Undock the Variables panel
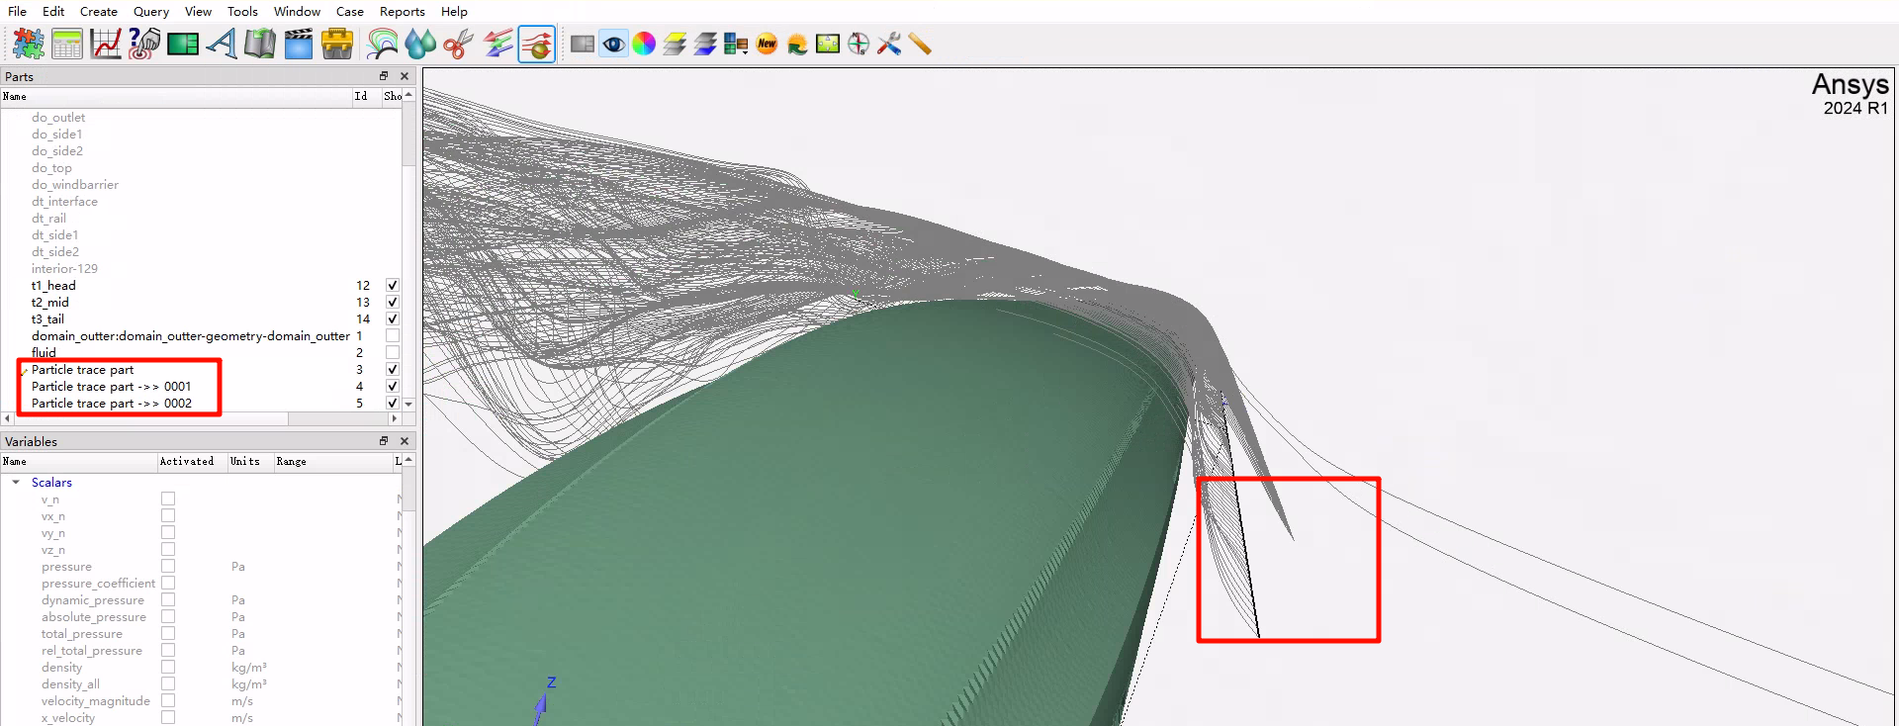 pos(384,441)
